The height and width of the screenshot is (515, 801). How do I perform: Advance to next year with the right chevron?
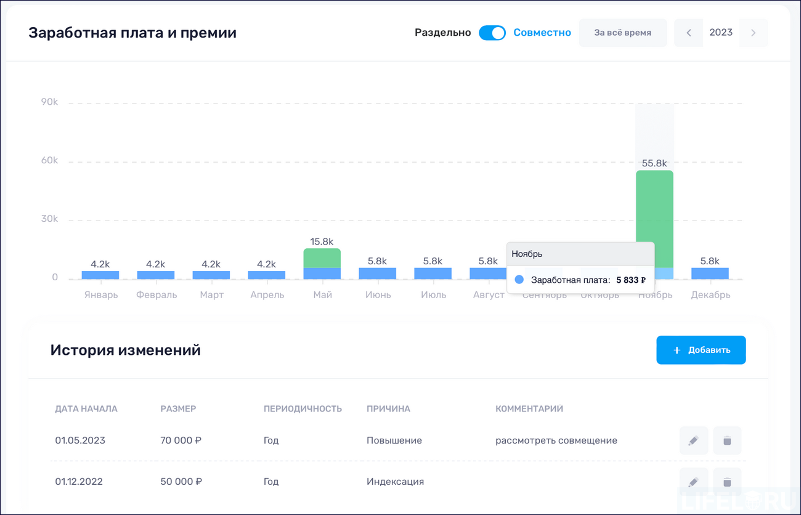pyautogui.click(x=754, y=32)
